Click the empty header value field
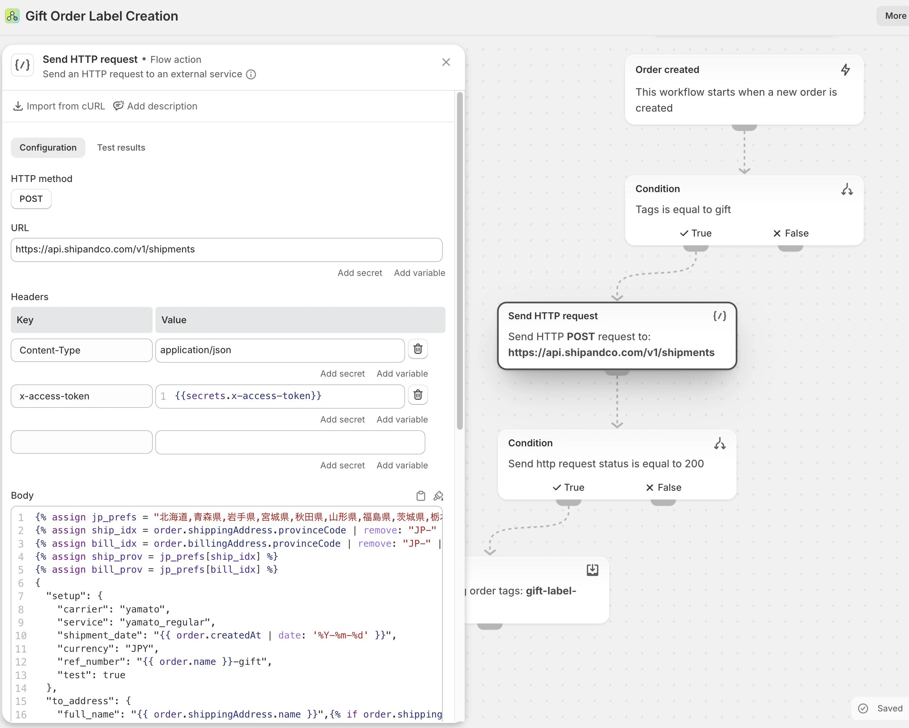The width and height of the screenshot is (909, 728). click(290, 442)
